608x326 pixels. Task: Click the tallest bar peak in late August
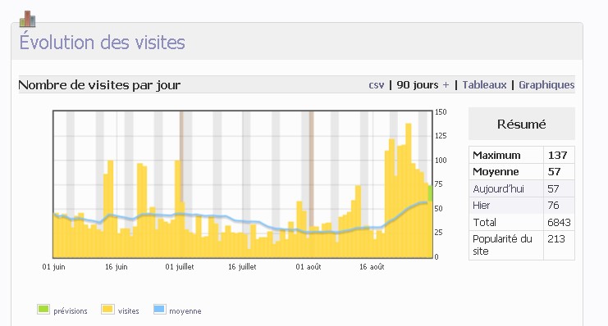pyautogui.click(x=409, y=190)
